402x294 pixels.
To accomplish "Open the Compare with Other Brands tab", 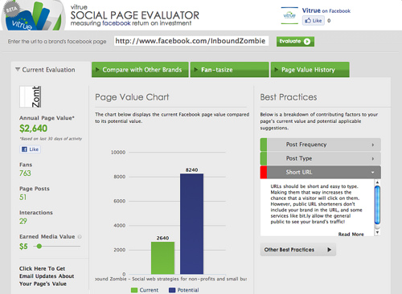I will [140, 70].
